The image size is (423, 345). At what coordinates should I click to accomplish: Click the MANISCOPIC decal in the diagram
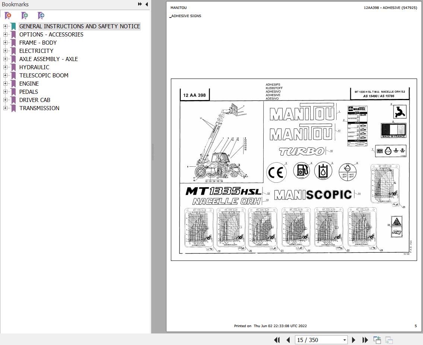(x=313, y=195)
